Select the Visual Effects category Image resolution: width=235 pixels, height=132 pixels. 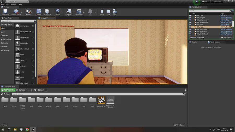[6, 39]
